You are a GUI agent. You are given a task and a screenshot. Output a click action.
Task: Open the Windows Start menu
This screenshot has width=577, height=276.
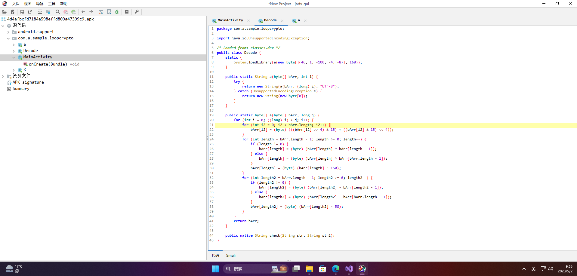[x=215, y=269]
